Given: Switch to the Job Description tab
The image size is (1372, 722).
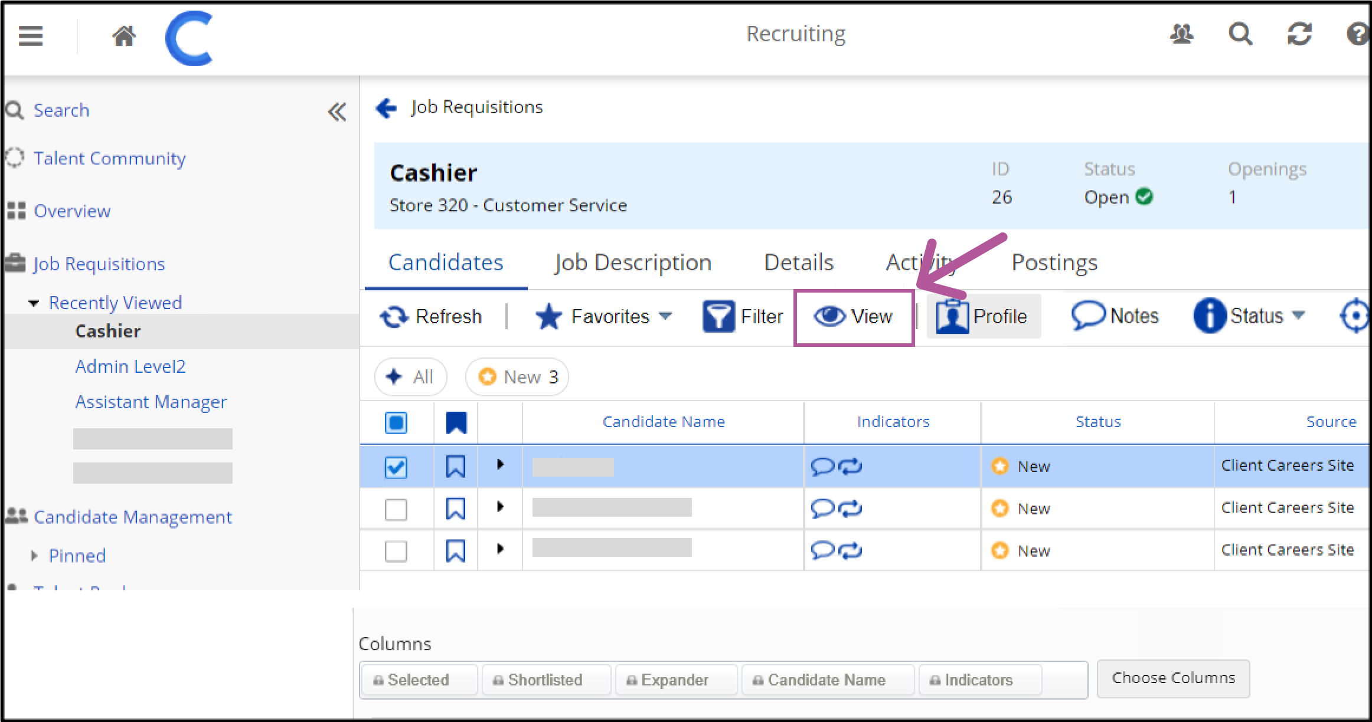Looking at the screenshot, I should 633,262.
